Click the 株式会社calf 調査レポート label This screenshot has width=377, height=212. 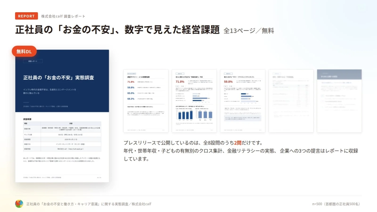coord(63,16)
